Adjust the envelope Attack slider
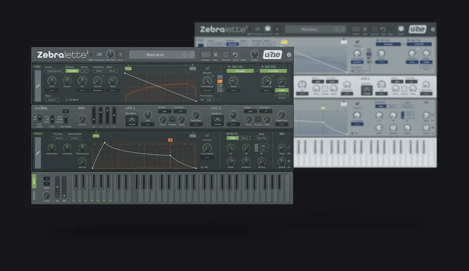469x271 pixels. [94, 115]
